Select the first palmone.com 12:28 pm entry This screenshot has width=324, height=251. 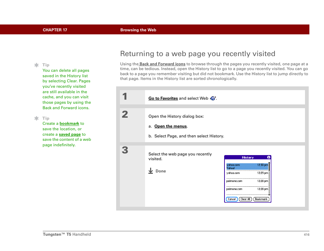click(x=247, y=181)
